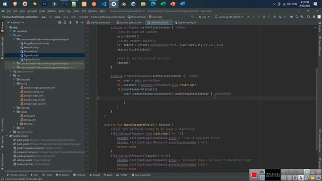Viewport: 322px width, 181px height.
Task: Open the Refactor menu
Action: 52,11
